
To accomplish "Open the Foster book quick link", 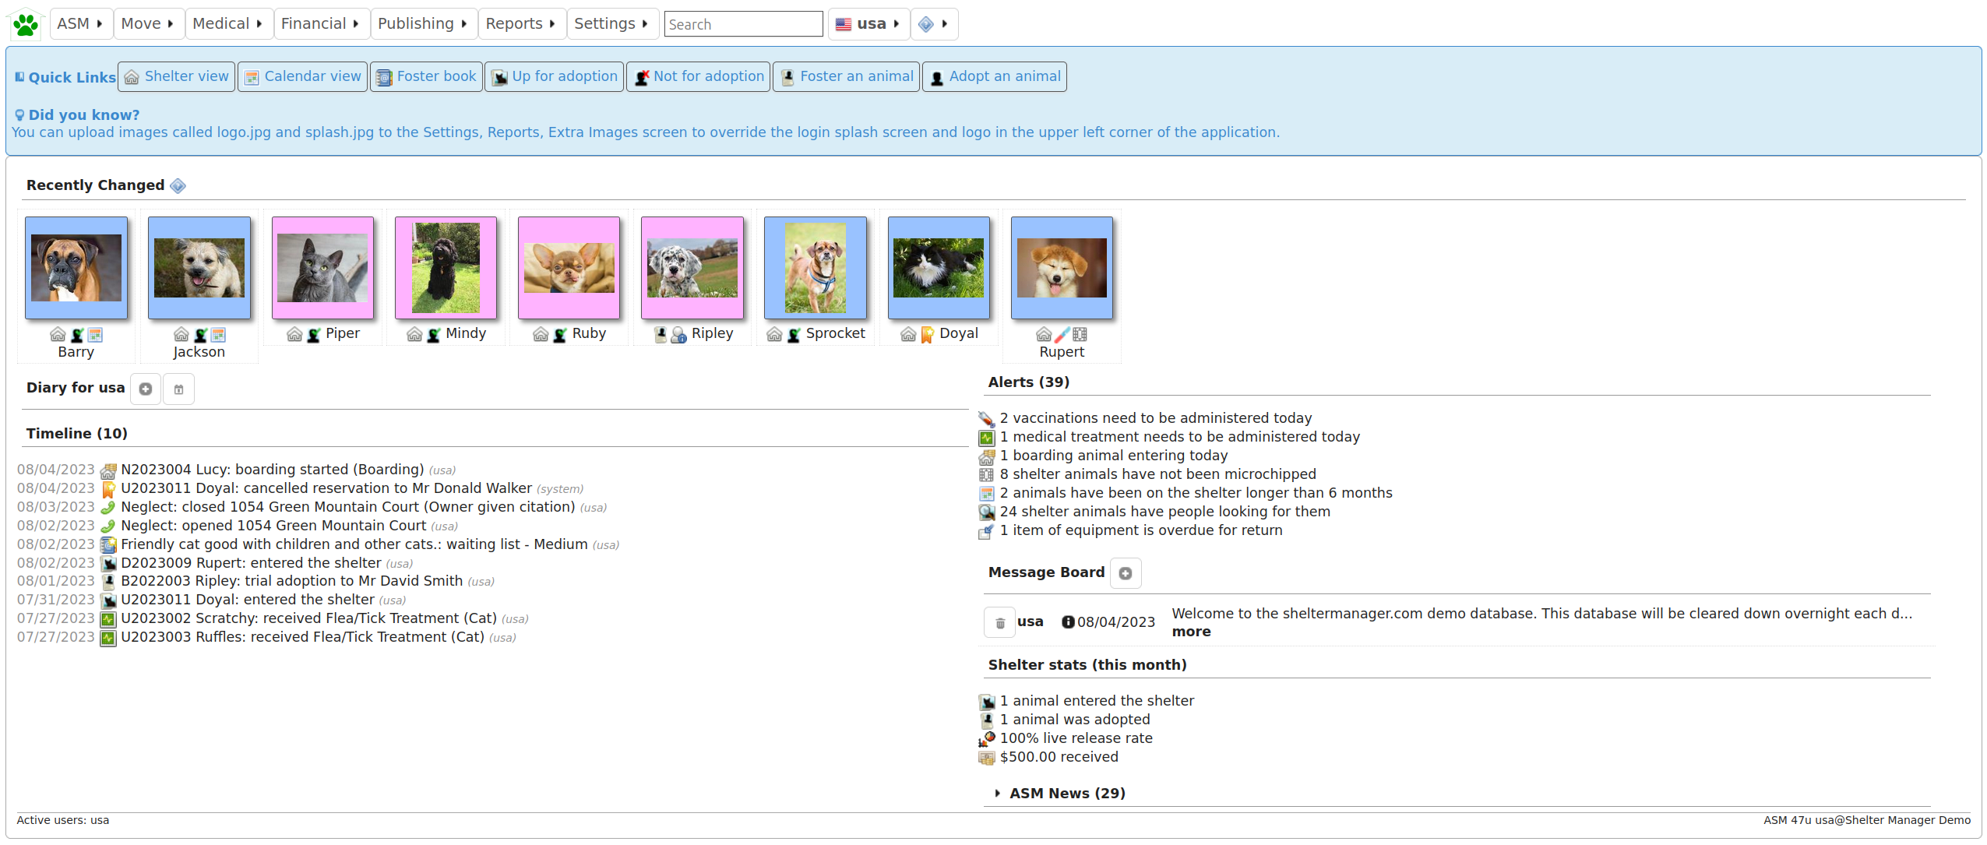I will 426,77.
